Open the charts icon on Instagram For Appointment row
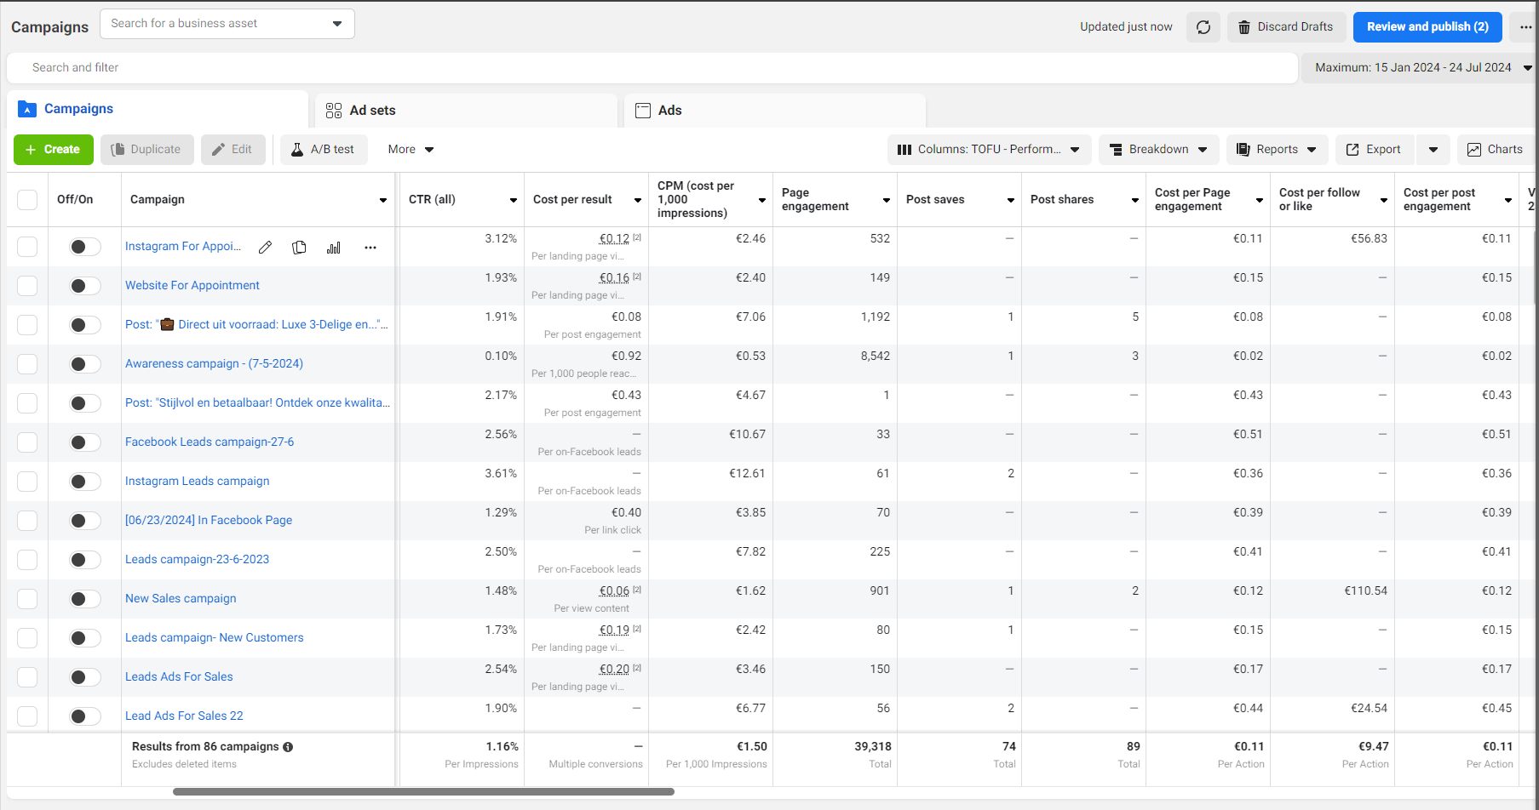 (334, 248)
